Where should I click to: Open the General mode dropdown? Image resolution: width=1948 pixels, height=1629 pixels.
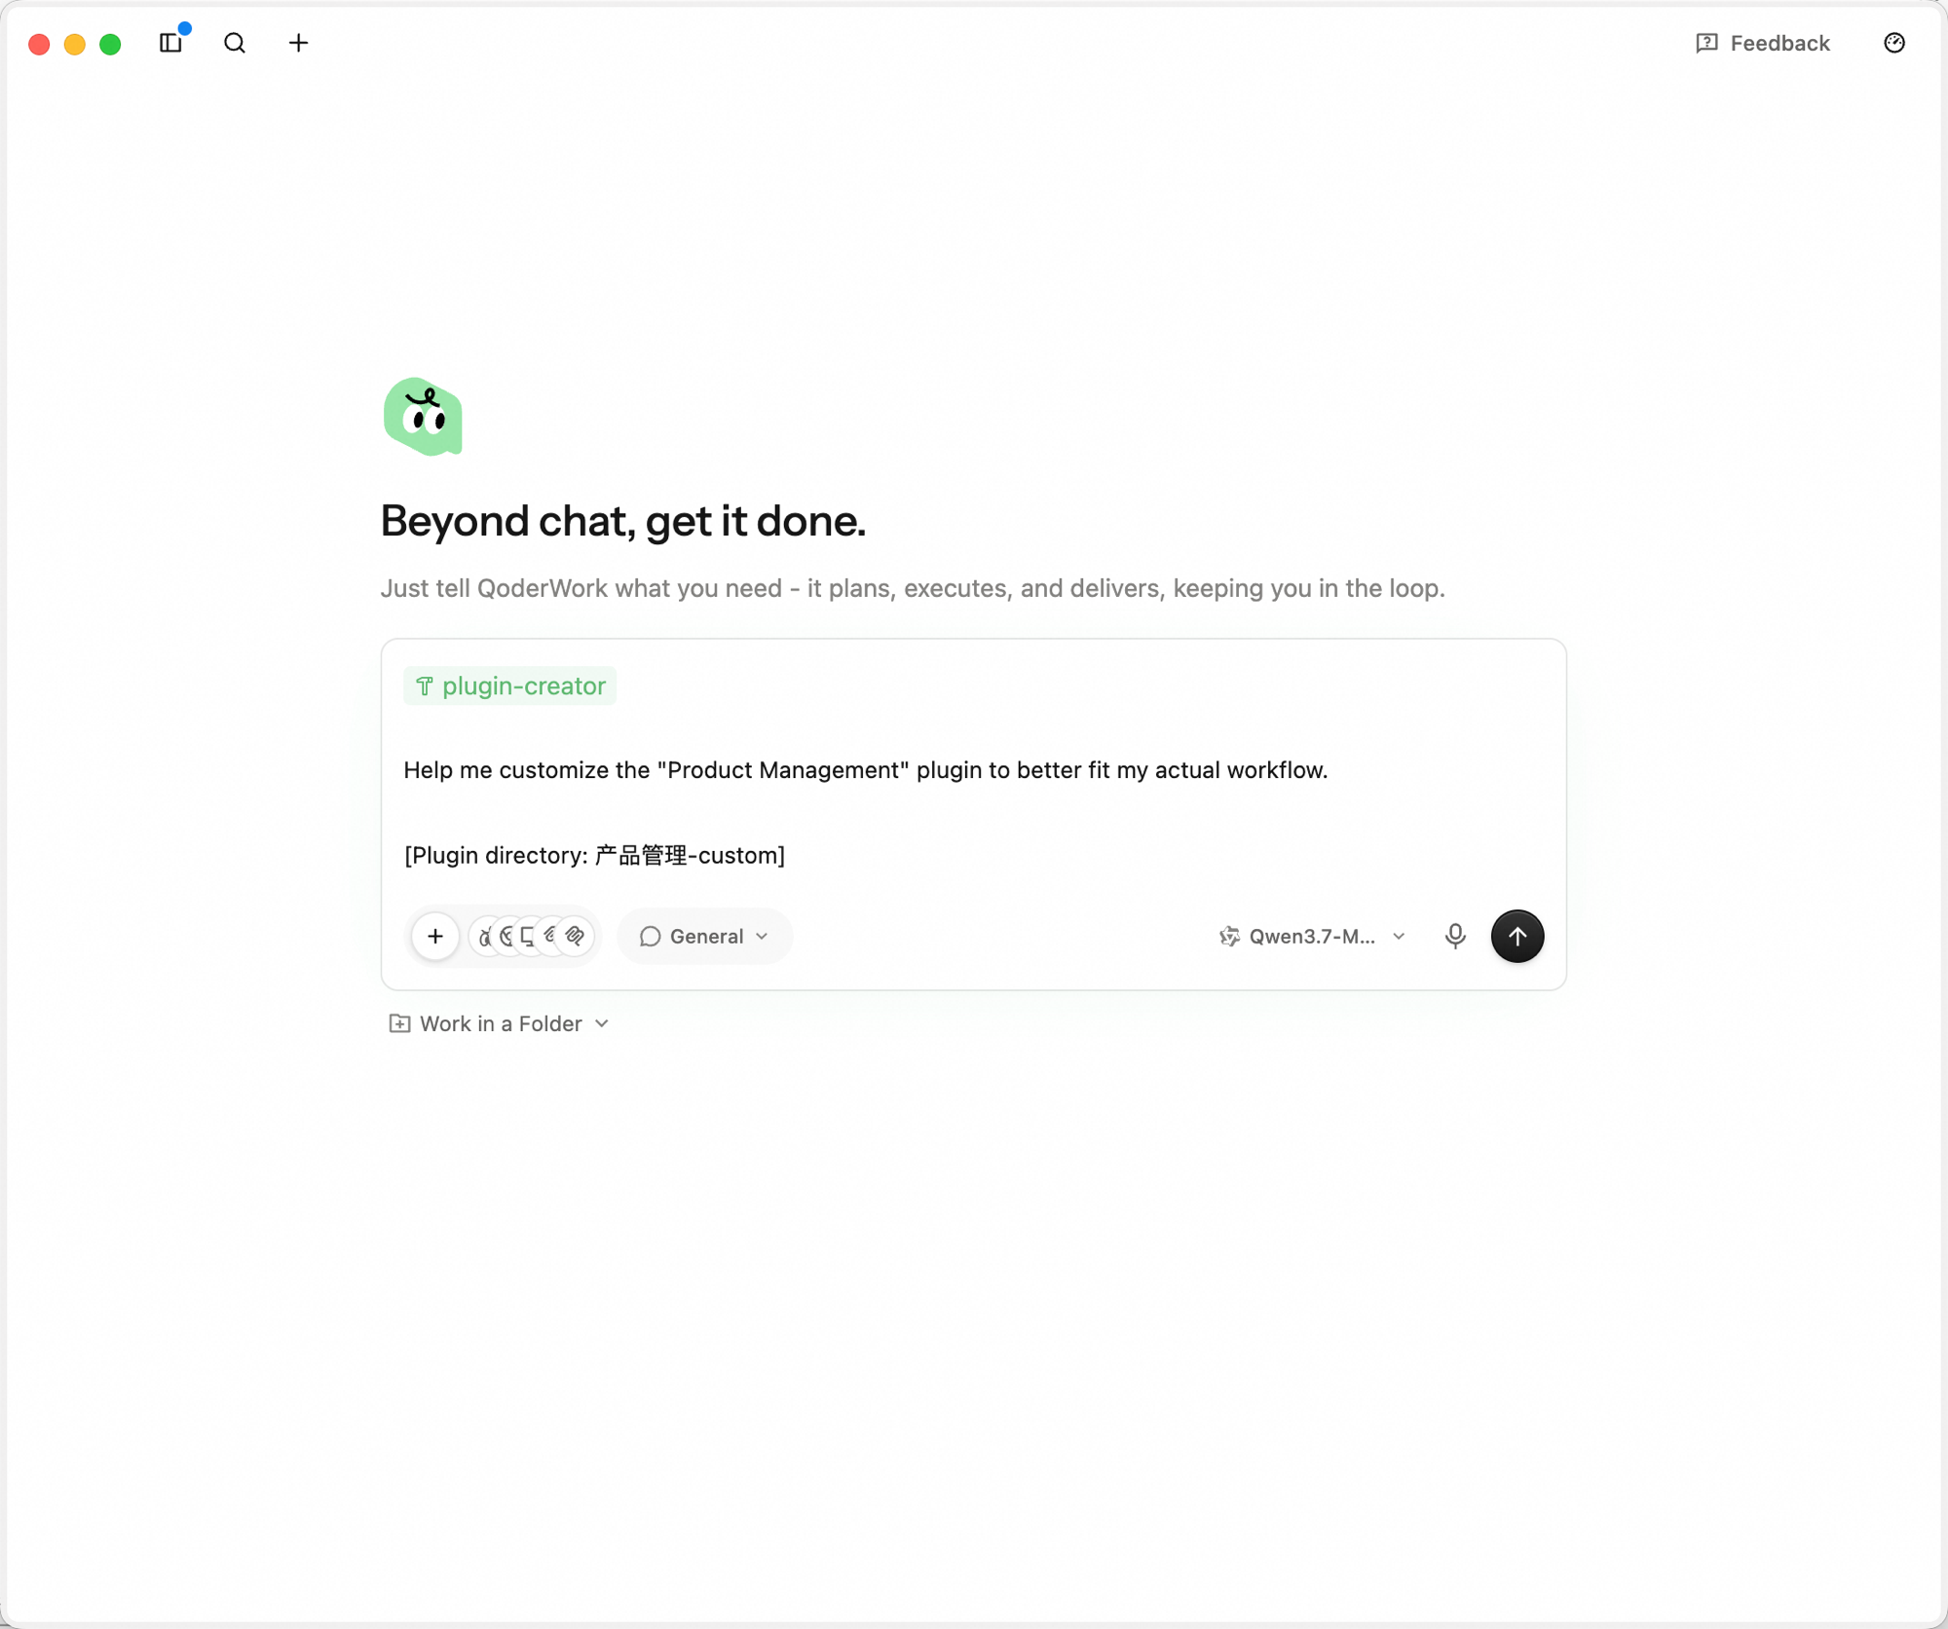(x=704, y=936)
